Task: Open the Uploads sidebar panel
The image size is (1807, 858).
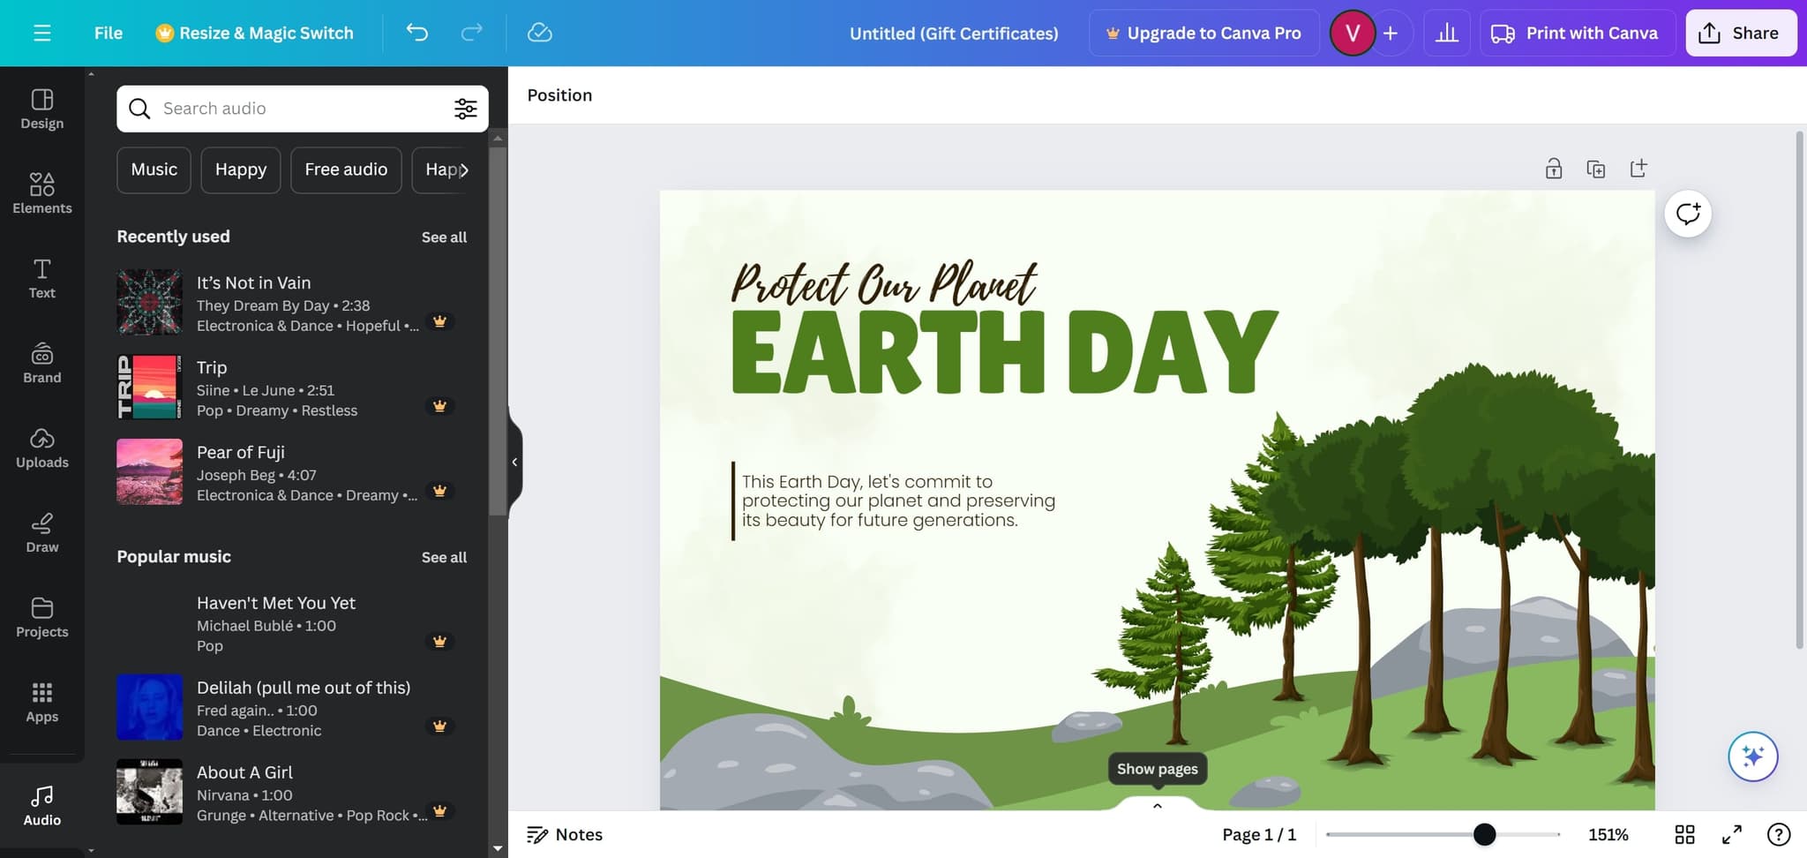Action: point(42,448)
